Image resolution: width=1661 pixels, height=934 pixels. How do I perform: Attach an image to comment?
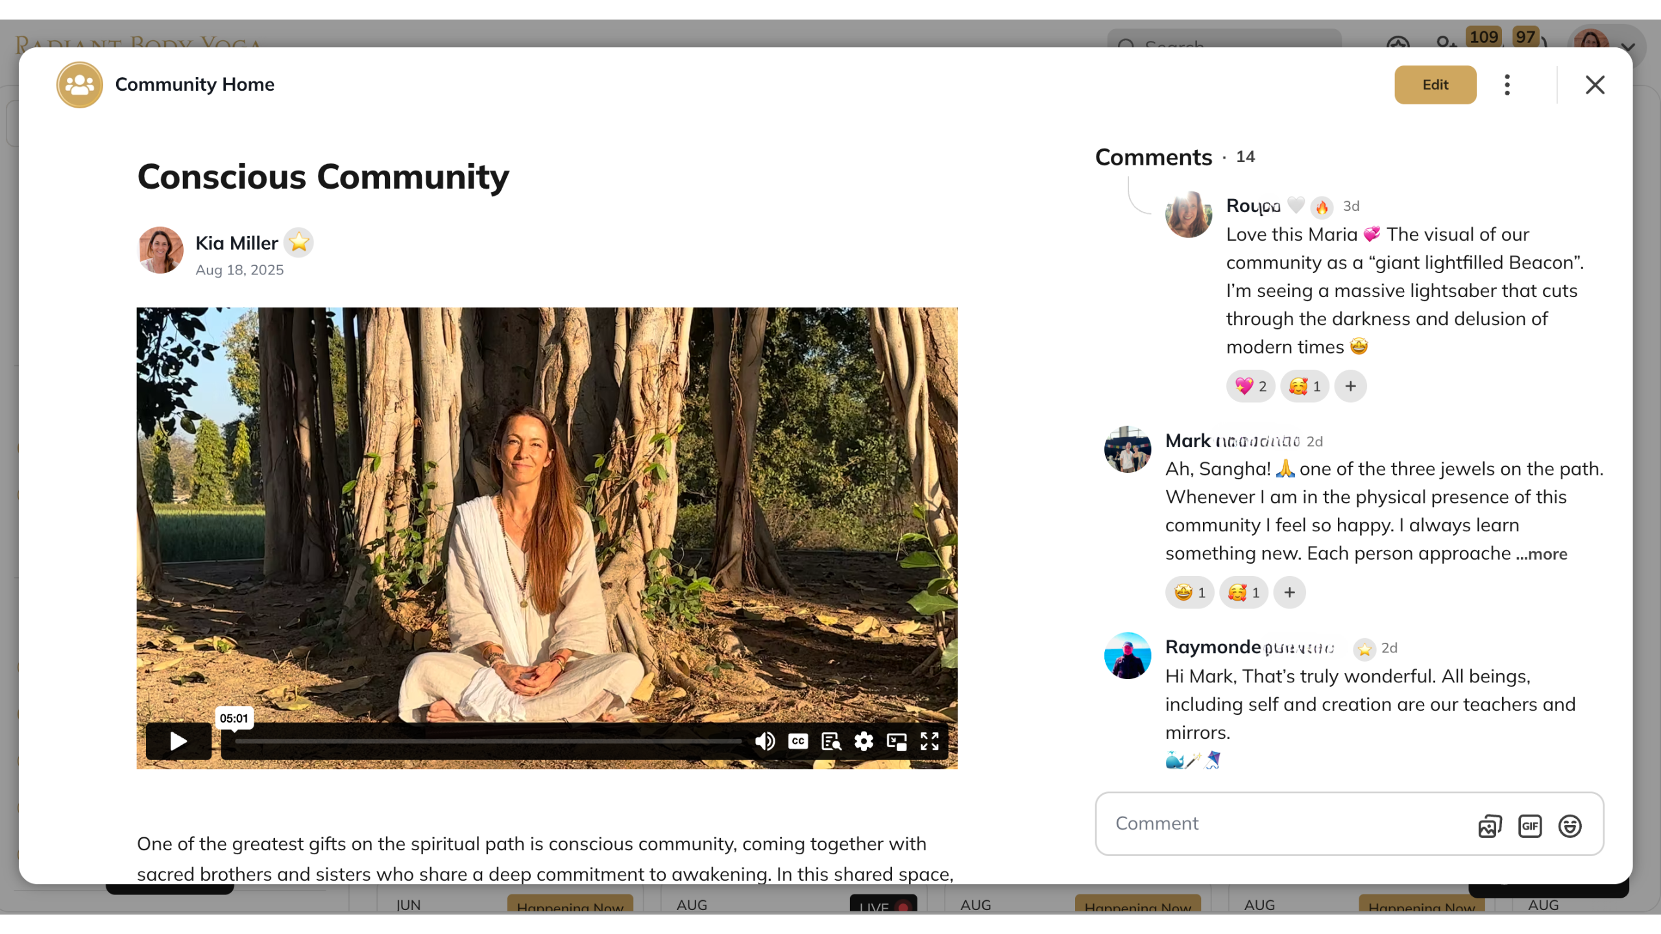pos(1490,826)
